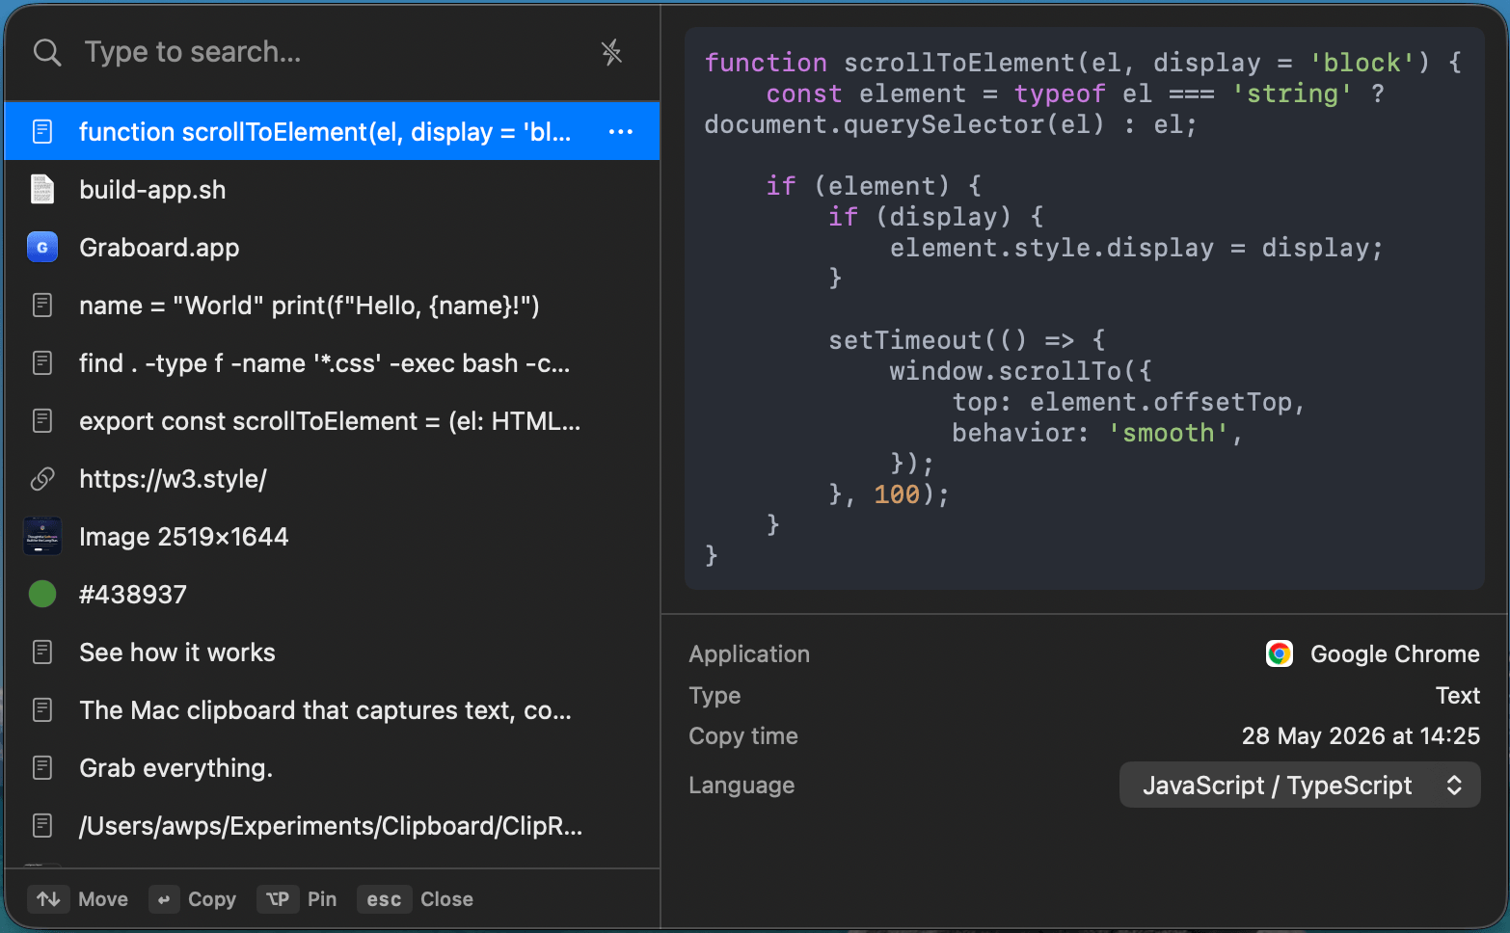
Task: Open the three-dots menu on selected item
Action: (621, 131)
